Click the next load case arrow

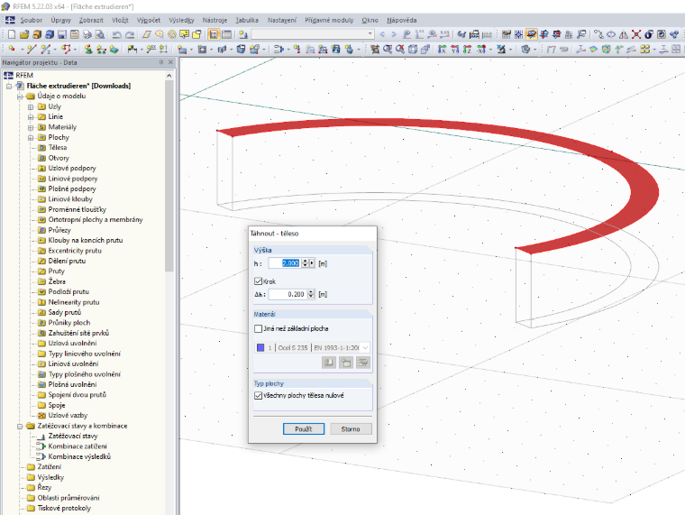(394, 34)
